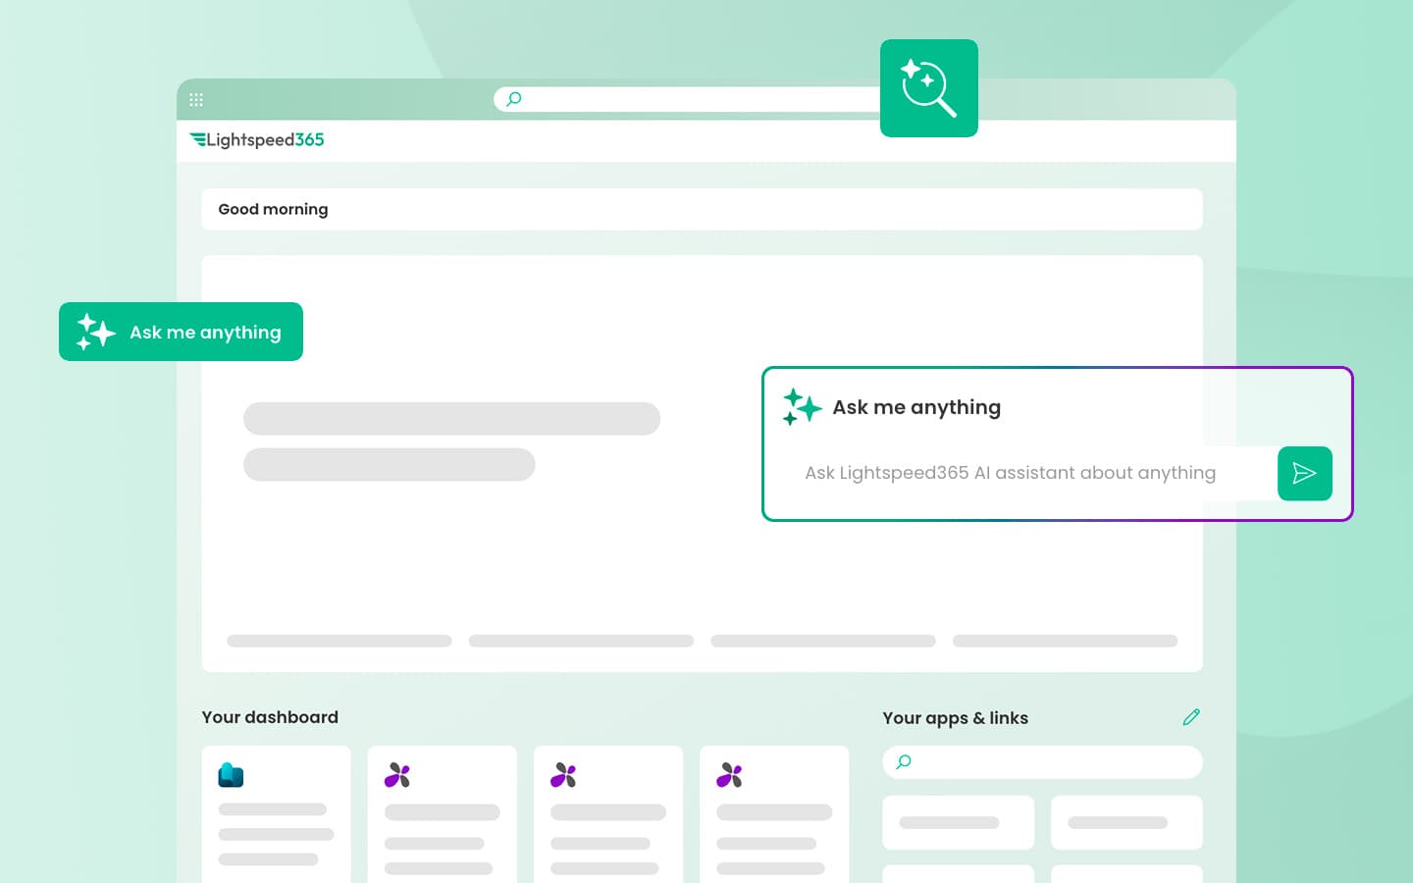Click the Lightspeed365 logo
1413x883 pixels.
pyautogui.click(x=257, y=140)
